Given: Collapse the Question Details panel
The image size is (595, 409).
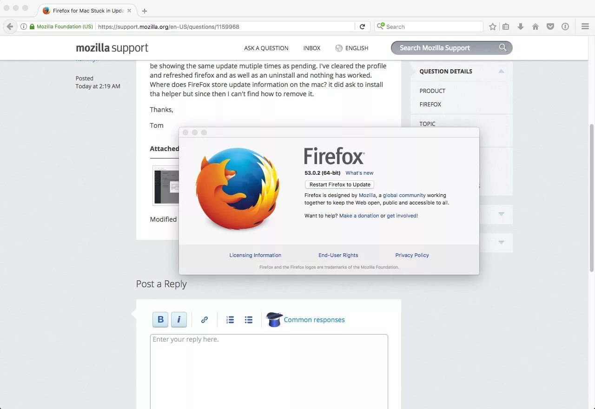Looking at the screenshot, I should 501,71.
